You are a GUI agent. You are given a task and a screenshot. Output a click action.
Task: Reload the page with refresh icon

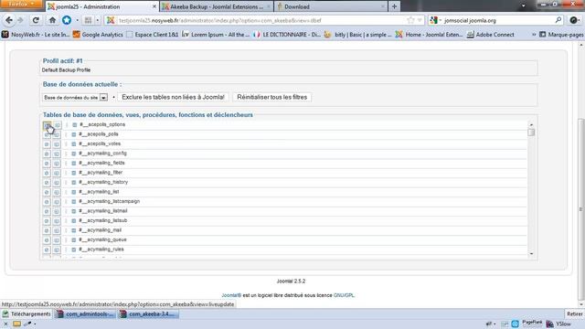pos(36,20)
